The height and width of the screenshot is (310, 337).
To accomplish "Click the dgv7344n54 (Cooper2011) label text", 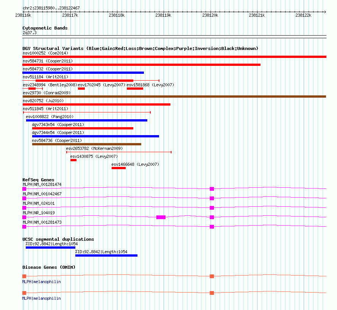I will [58, 132].
